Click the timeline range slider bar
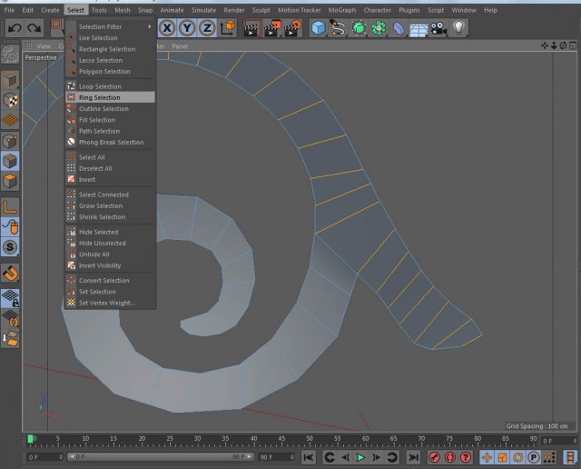The image size is (581, 469). pyautogui.click(x=161, y=457)
